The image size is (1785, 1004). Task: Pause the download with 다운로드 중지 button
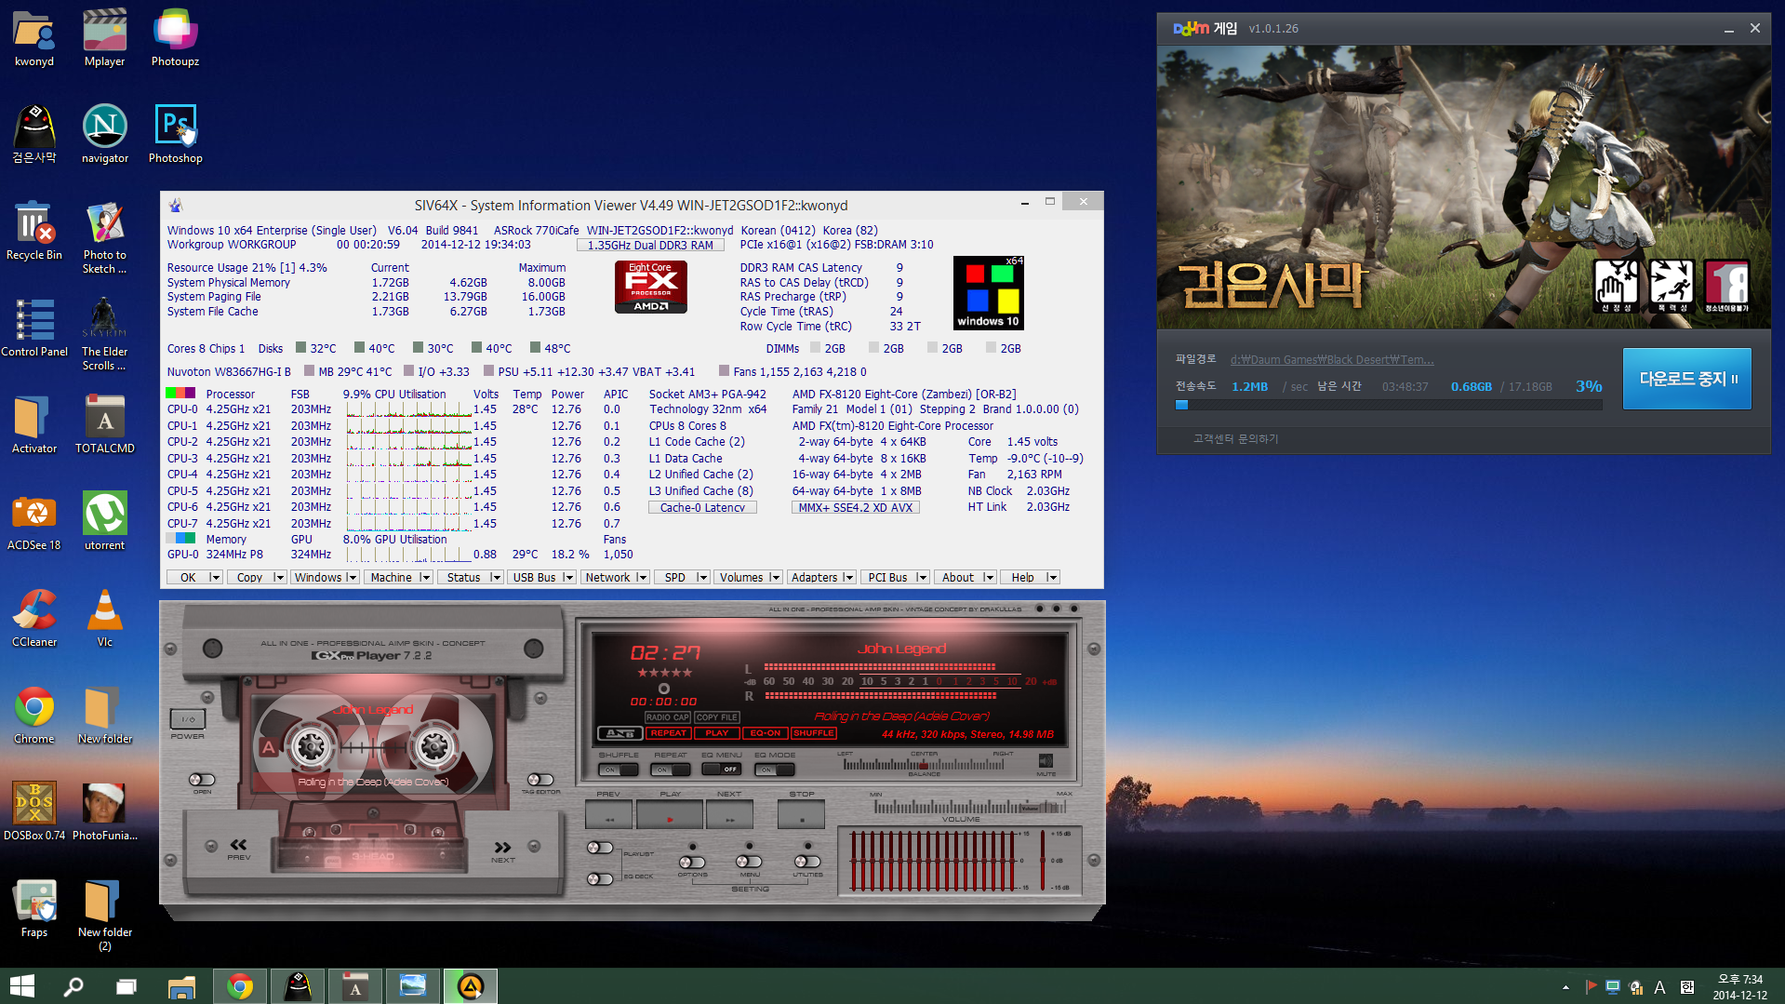point(1686,379)
